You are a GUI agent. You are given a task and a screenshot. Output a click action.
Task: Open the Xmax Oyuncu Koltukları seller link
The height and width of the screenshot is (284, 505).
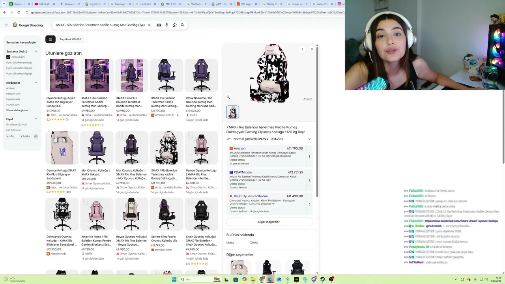251,196
